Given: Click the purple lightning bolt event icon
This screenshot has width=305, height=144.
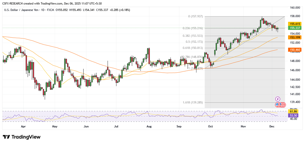Looking at the screenshot, I should tap(277, 99).
